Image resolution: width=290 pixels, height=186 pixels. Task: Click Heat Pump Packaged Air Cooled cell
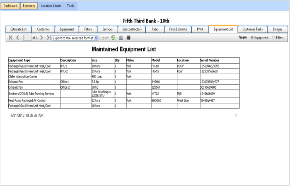[34, 101]
